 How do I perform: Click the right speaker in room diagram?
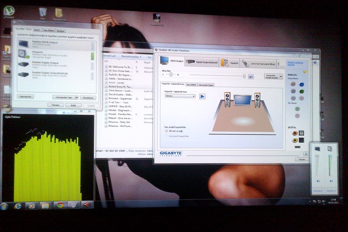pos(257,100)
